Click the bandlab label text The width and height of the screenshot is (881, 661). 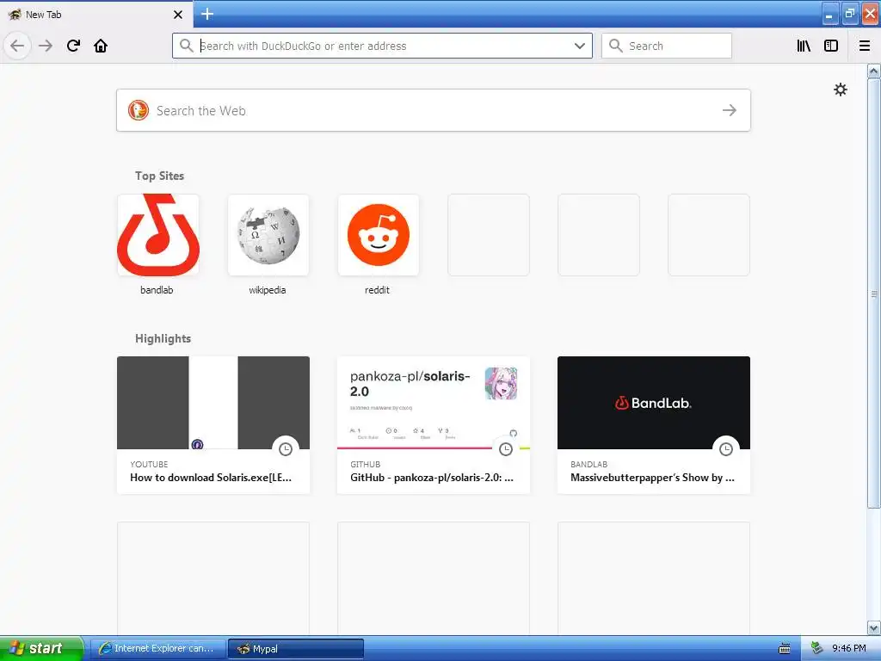click(x=157, y=290)
